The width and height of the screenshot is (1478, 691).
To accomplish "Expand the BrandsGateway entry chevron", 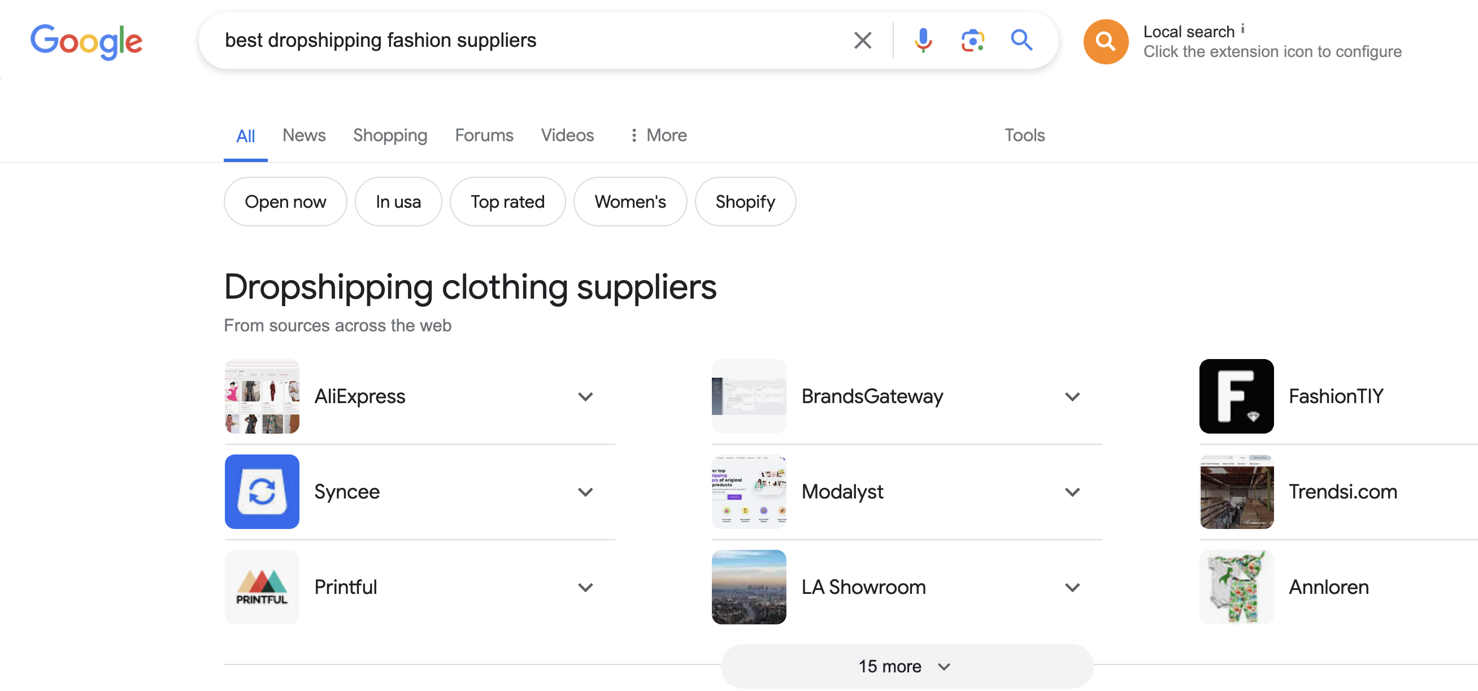I will point(1072,397).
